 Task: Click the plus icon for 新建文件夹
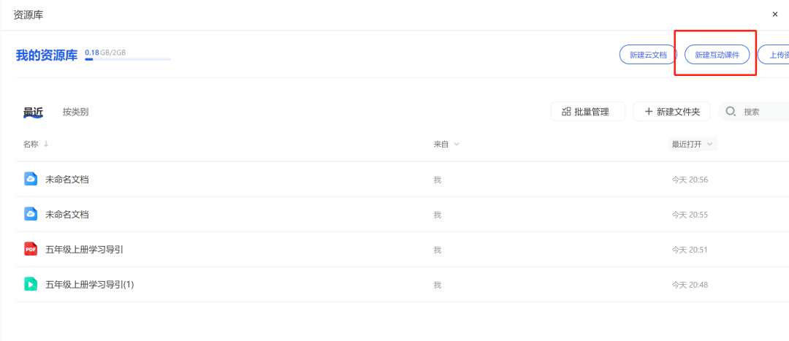pos(648,112)
